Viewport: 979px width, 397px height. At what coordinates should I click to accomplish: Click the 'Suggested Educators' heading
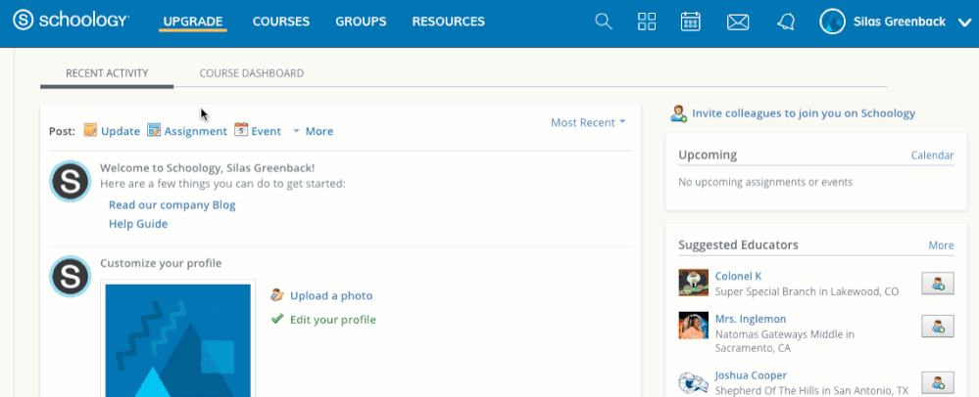pyautogui.click(x=738, y=244)
